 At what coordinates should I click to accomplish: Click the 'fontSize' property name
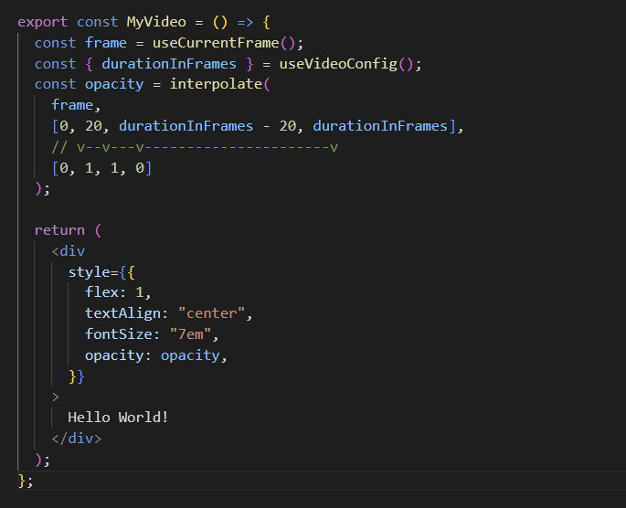tap(118, 334)
